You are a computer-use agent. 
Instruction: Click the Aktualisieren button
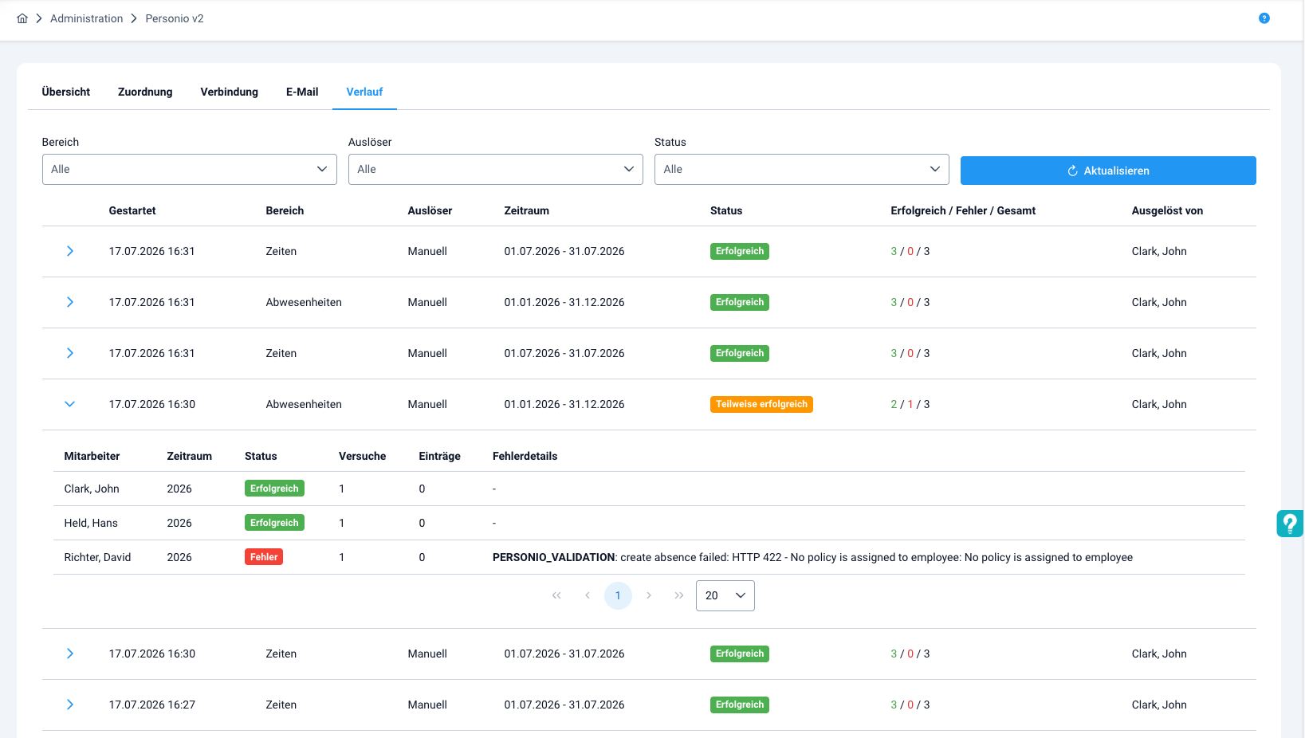[1108, 171]
